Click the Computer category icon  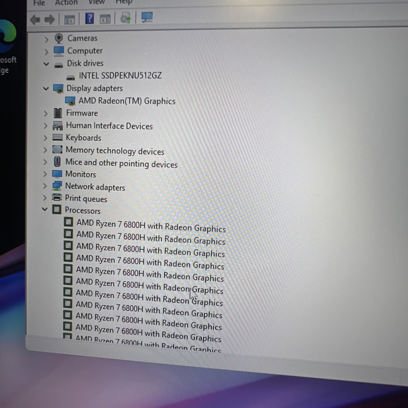pyautogui.click(x=59, y=51)
